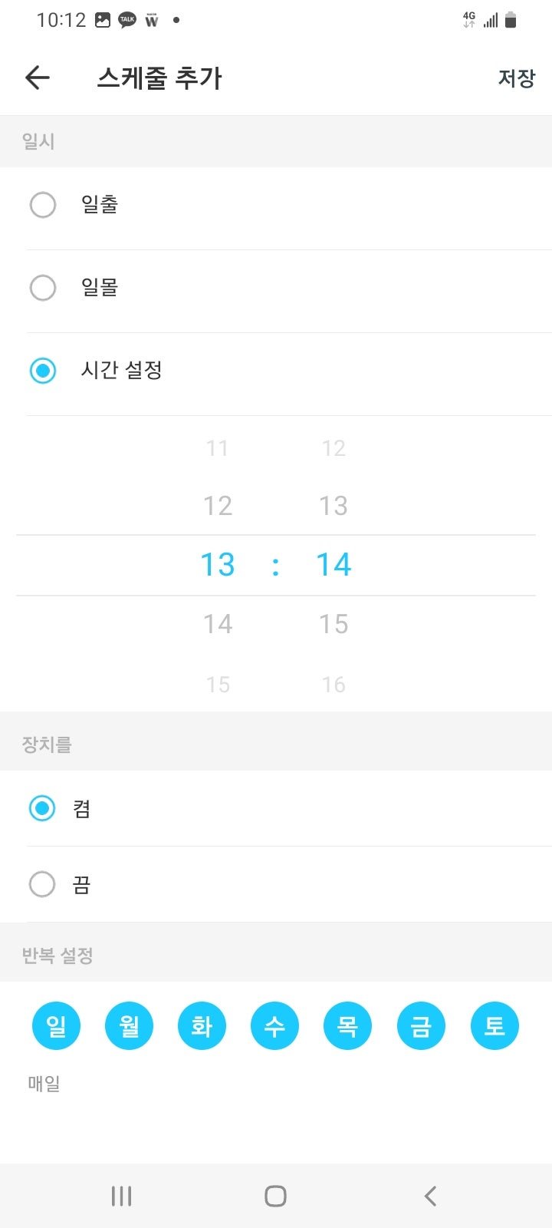
Task: Toggle 목 (Thursday) day circle
Action: tap(347, 1025)
